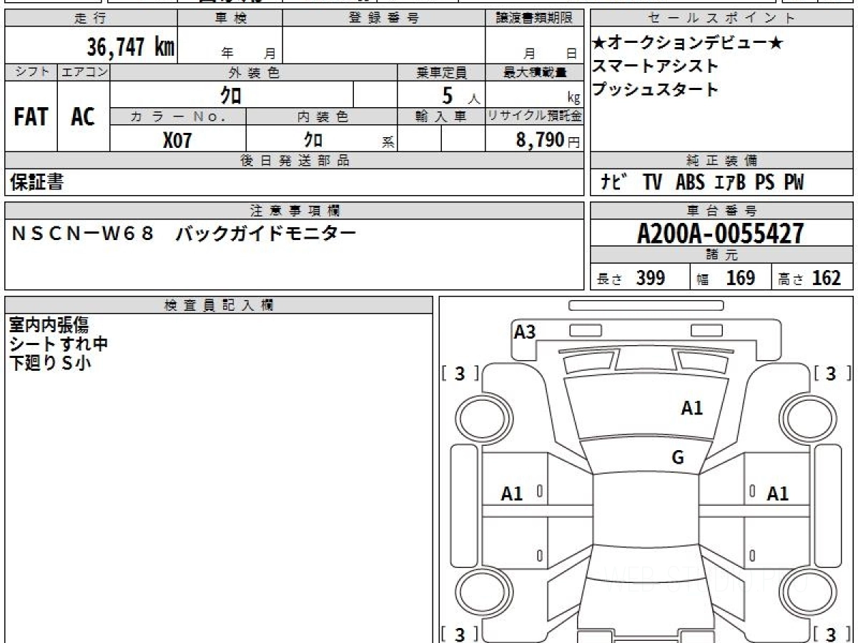Click the 検査員記入欄 header
Screen dimensions: 858x643
click(x=219, y=305)
